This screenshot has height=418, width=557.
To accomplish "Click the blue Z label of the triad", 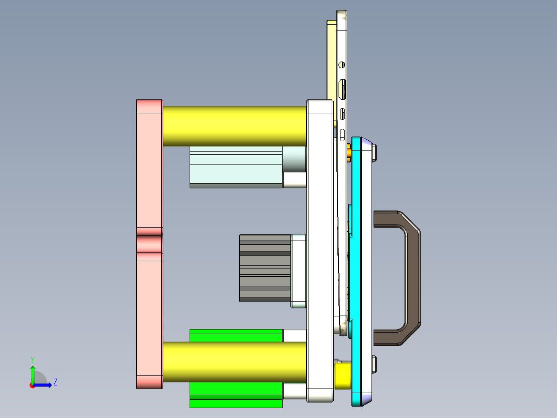I will click(x=55, y=383).
